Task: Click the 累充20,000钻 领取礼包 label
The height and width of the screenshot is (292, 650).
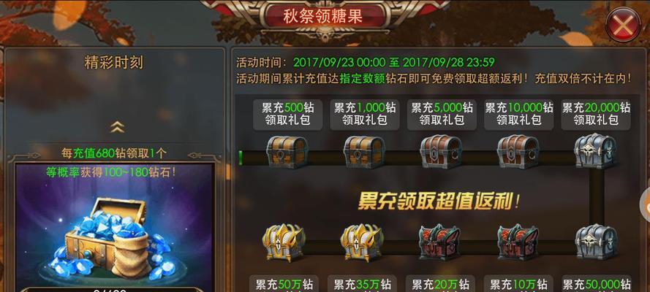Action: click(x=596, y=114)
